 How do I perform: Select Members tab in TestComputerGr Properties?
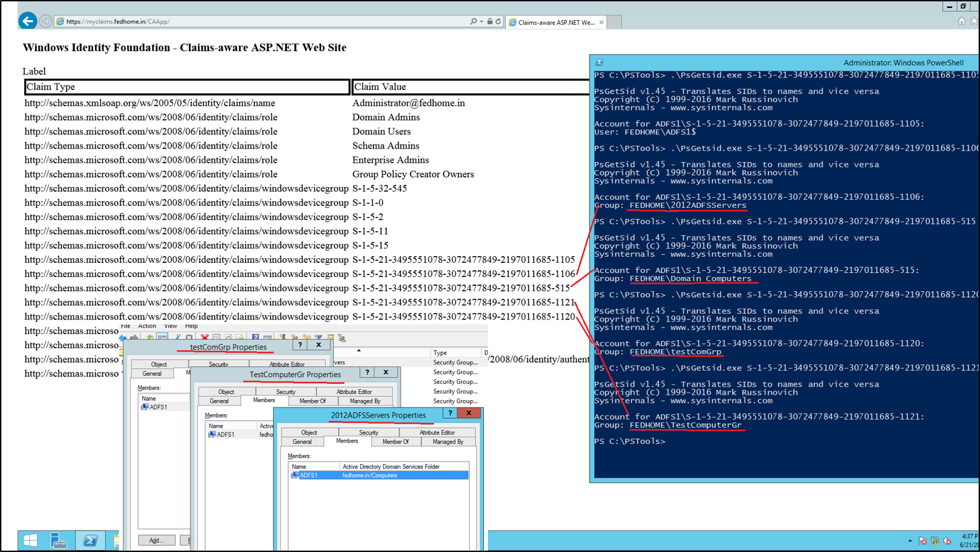click(x=264, y=401)
